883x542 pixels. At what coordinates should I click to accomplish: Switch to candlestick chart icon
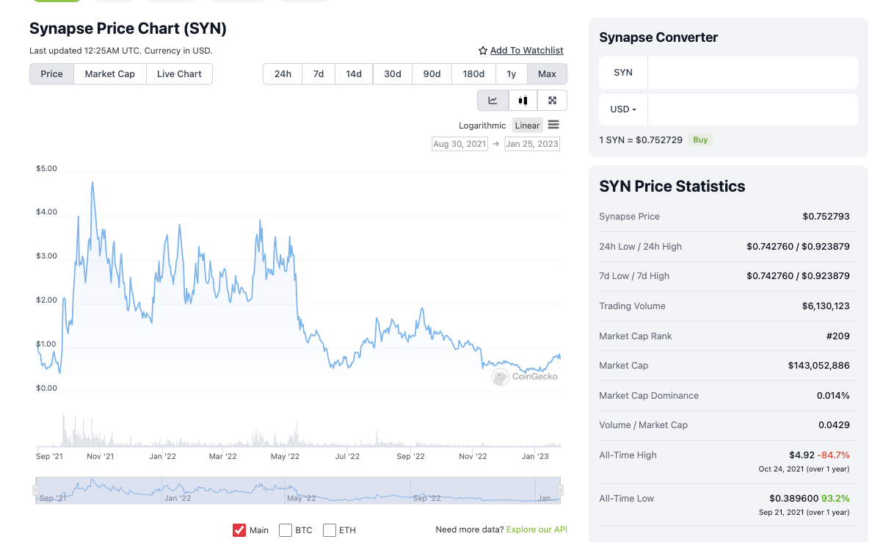pos(523,101)
